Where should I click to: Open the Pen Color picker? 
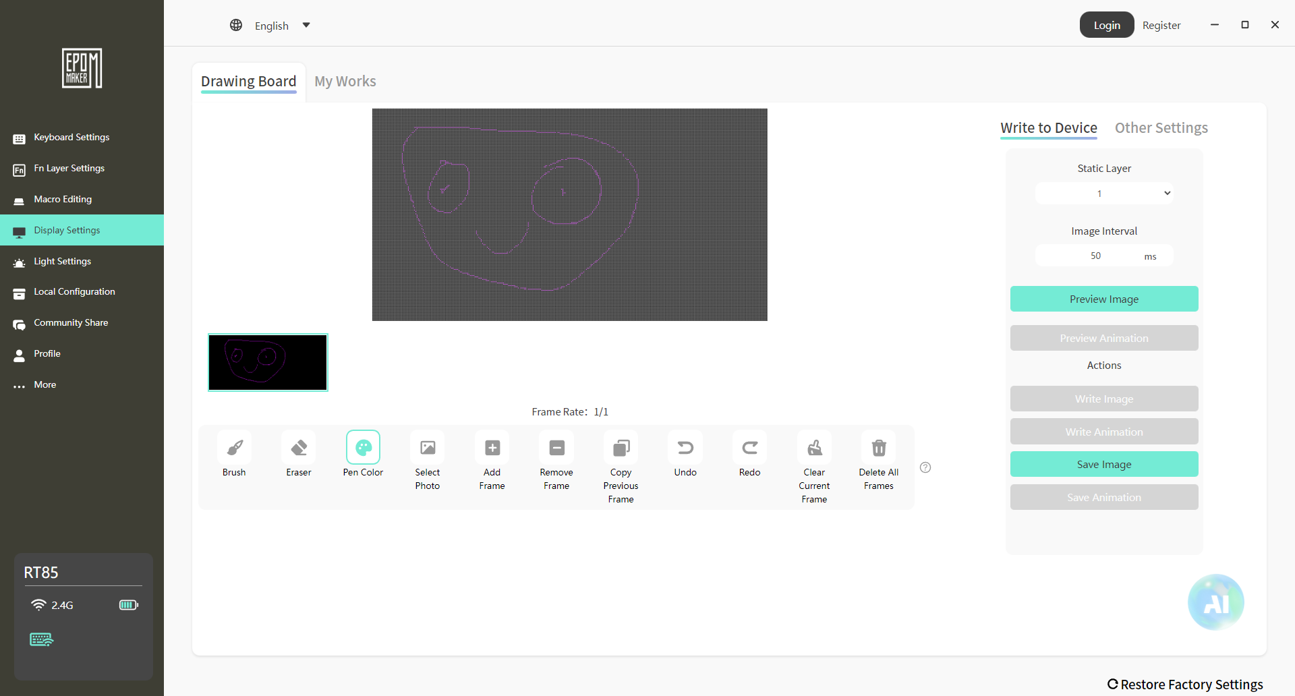point(363,448)
